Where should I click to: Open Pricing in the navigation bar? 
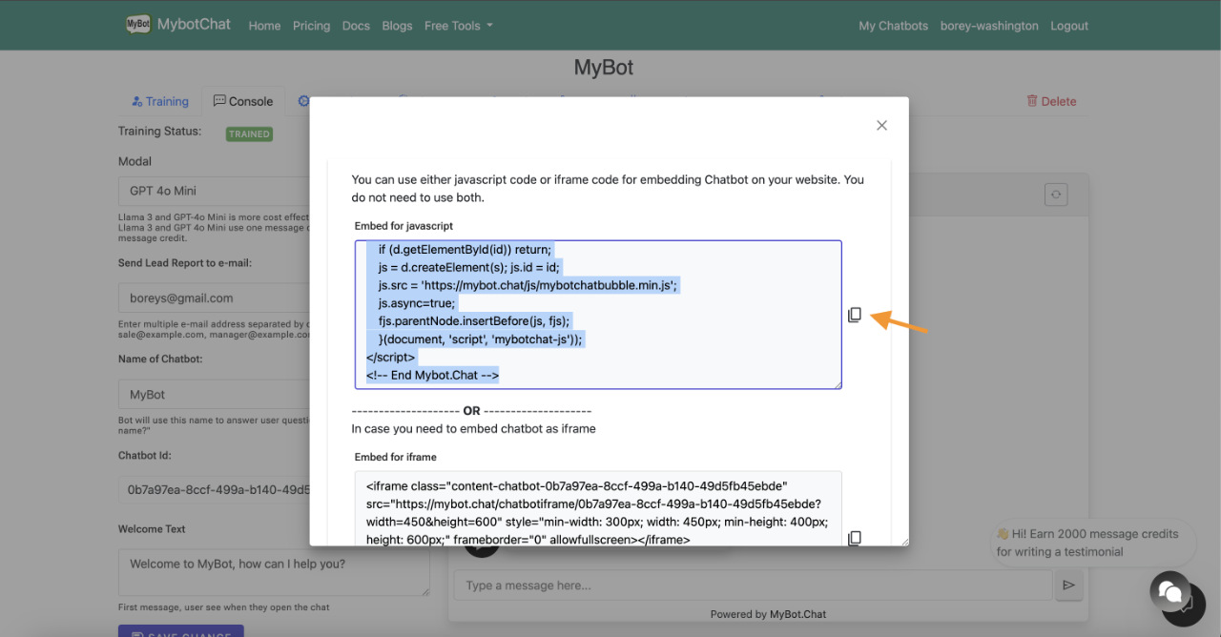tap(311, 26)
